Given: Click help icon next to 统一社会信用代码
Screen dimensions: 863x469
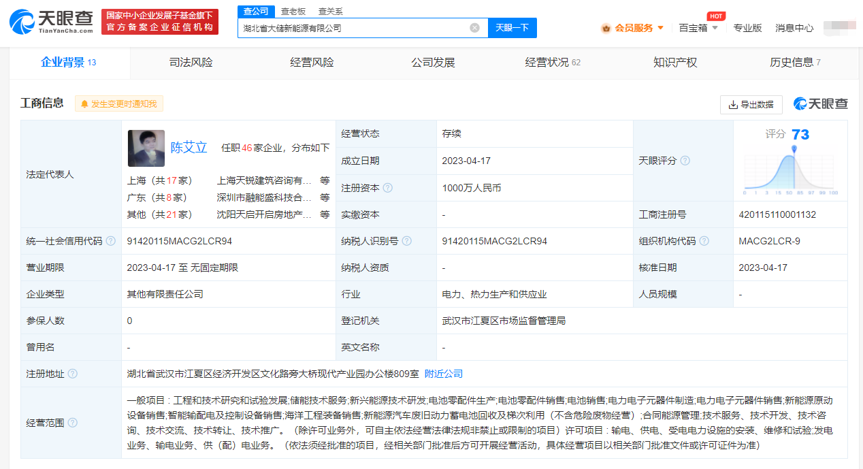Looking at the screenshot, I should [x=111, y=241].
